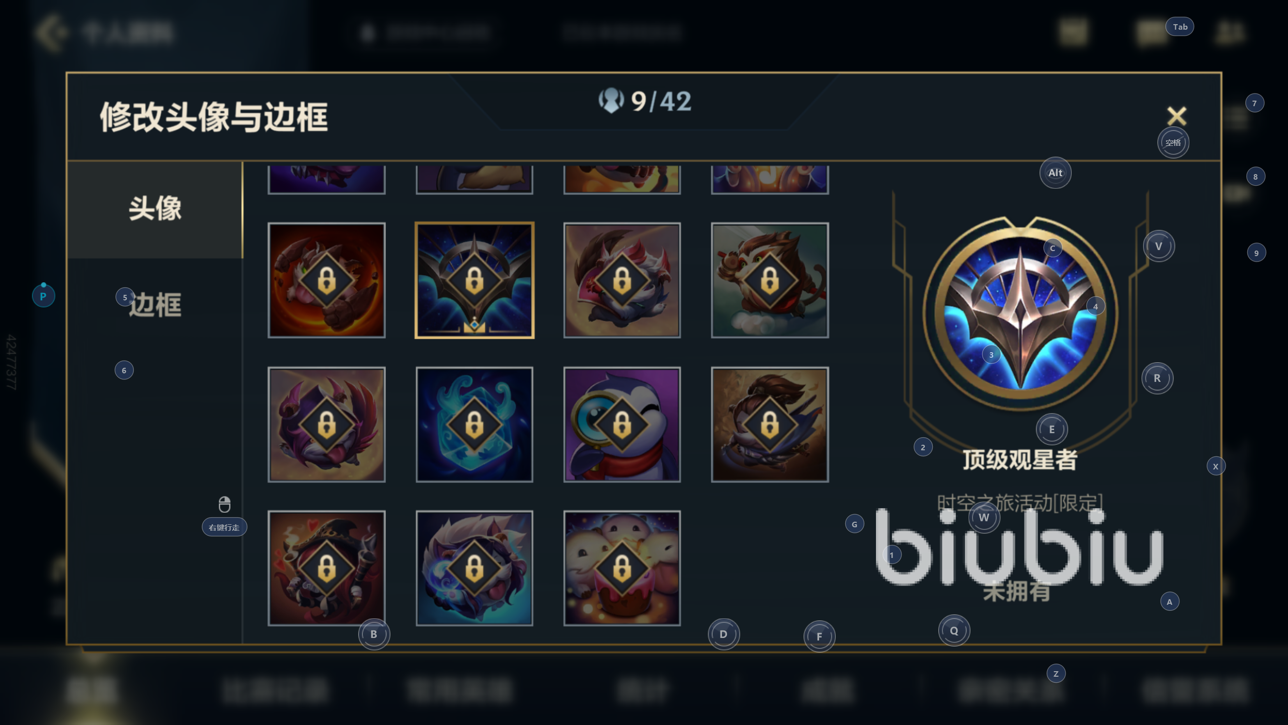Pick the pirate hat poro avatar

tap(327, 569)
